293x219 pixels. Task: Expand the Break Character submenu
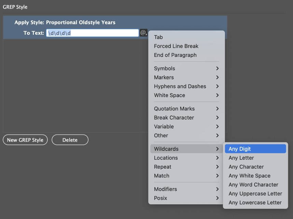186,118
